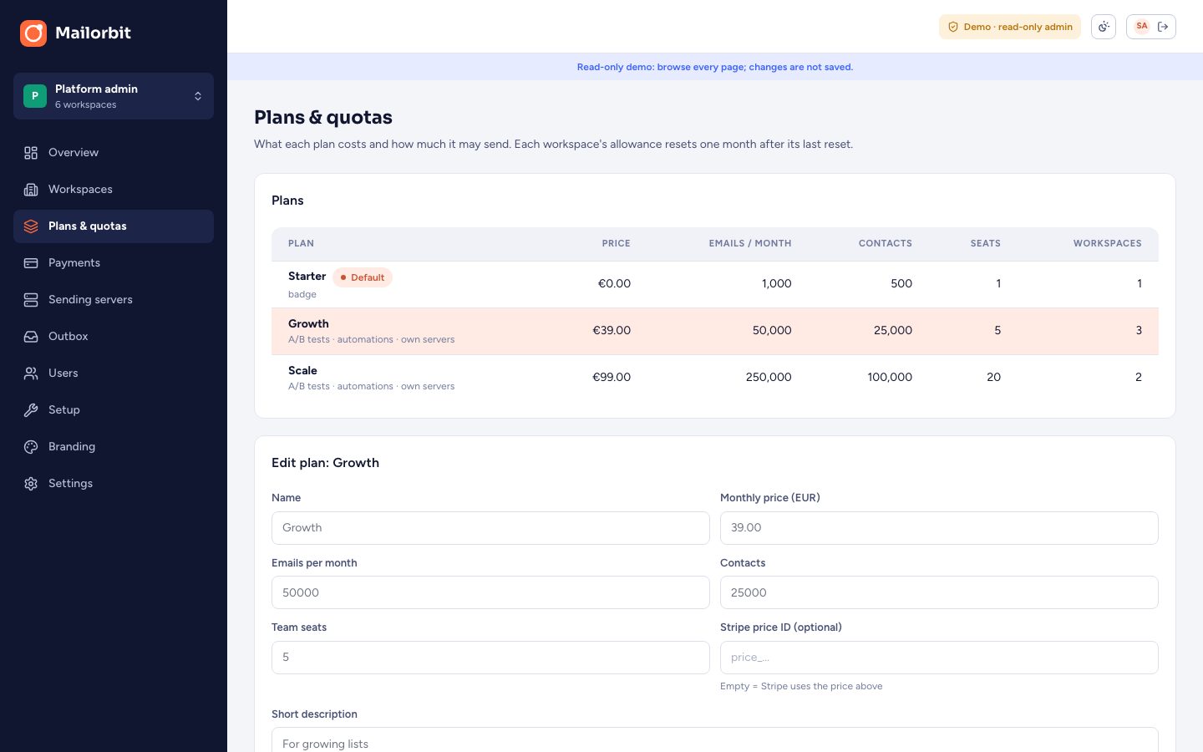
Task: Click the Default badge on Starter
Action: (x=363, y=277)
